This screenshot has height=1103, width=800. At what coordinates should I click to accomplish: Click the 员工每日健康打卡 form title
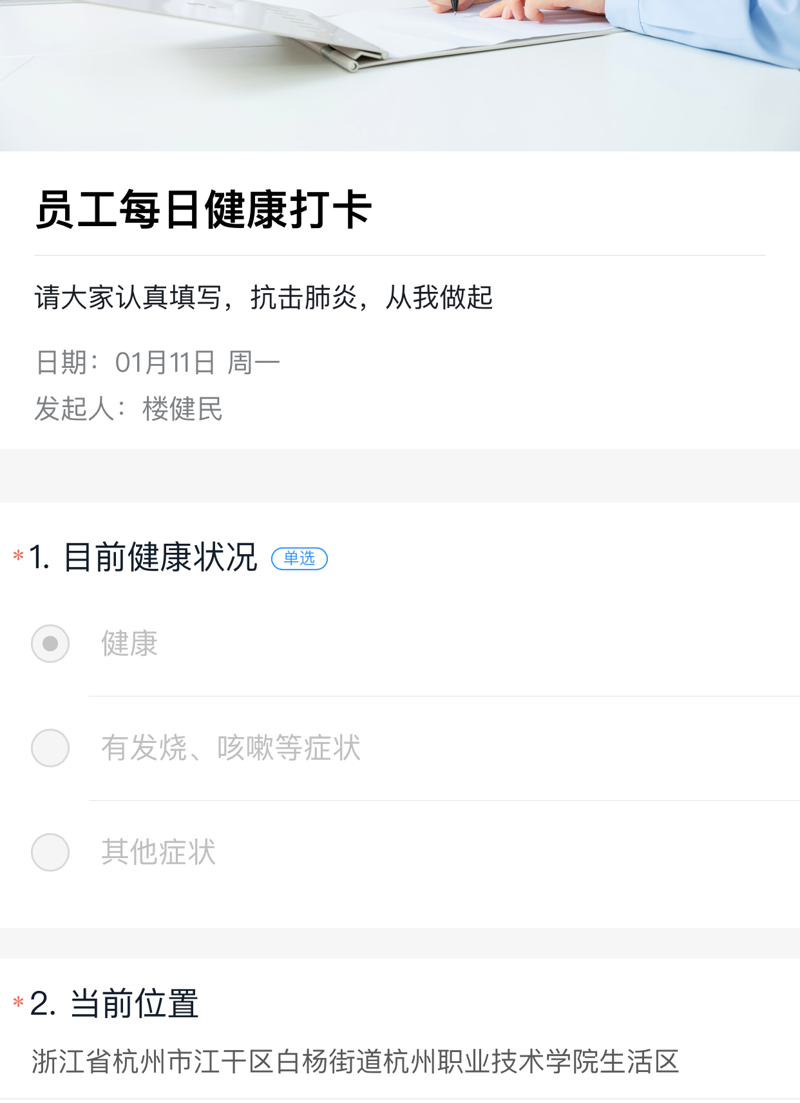click(204, 209)
